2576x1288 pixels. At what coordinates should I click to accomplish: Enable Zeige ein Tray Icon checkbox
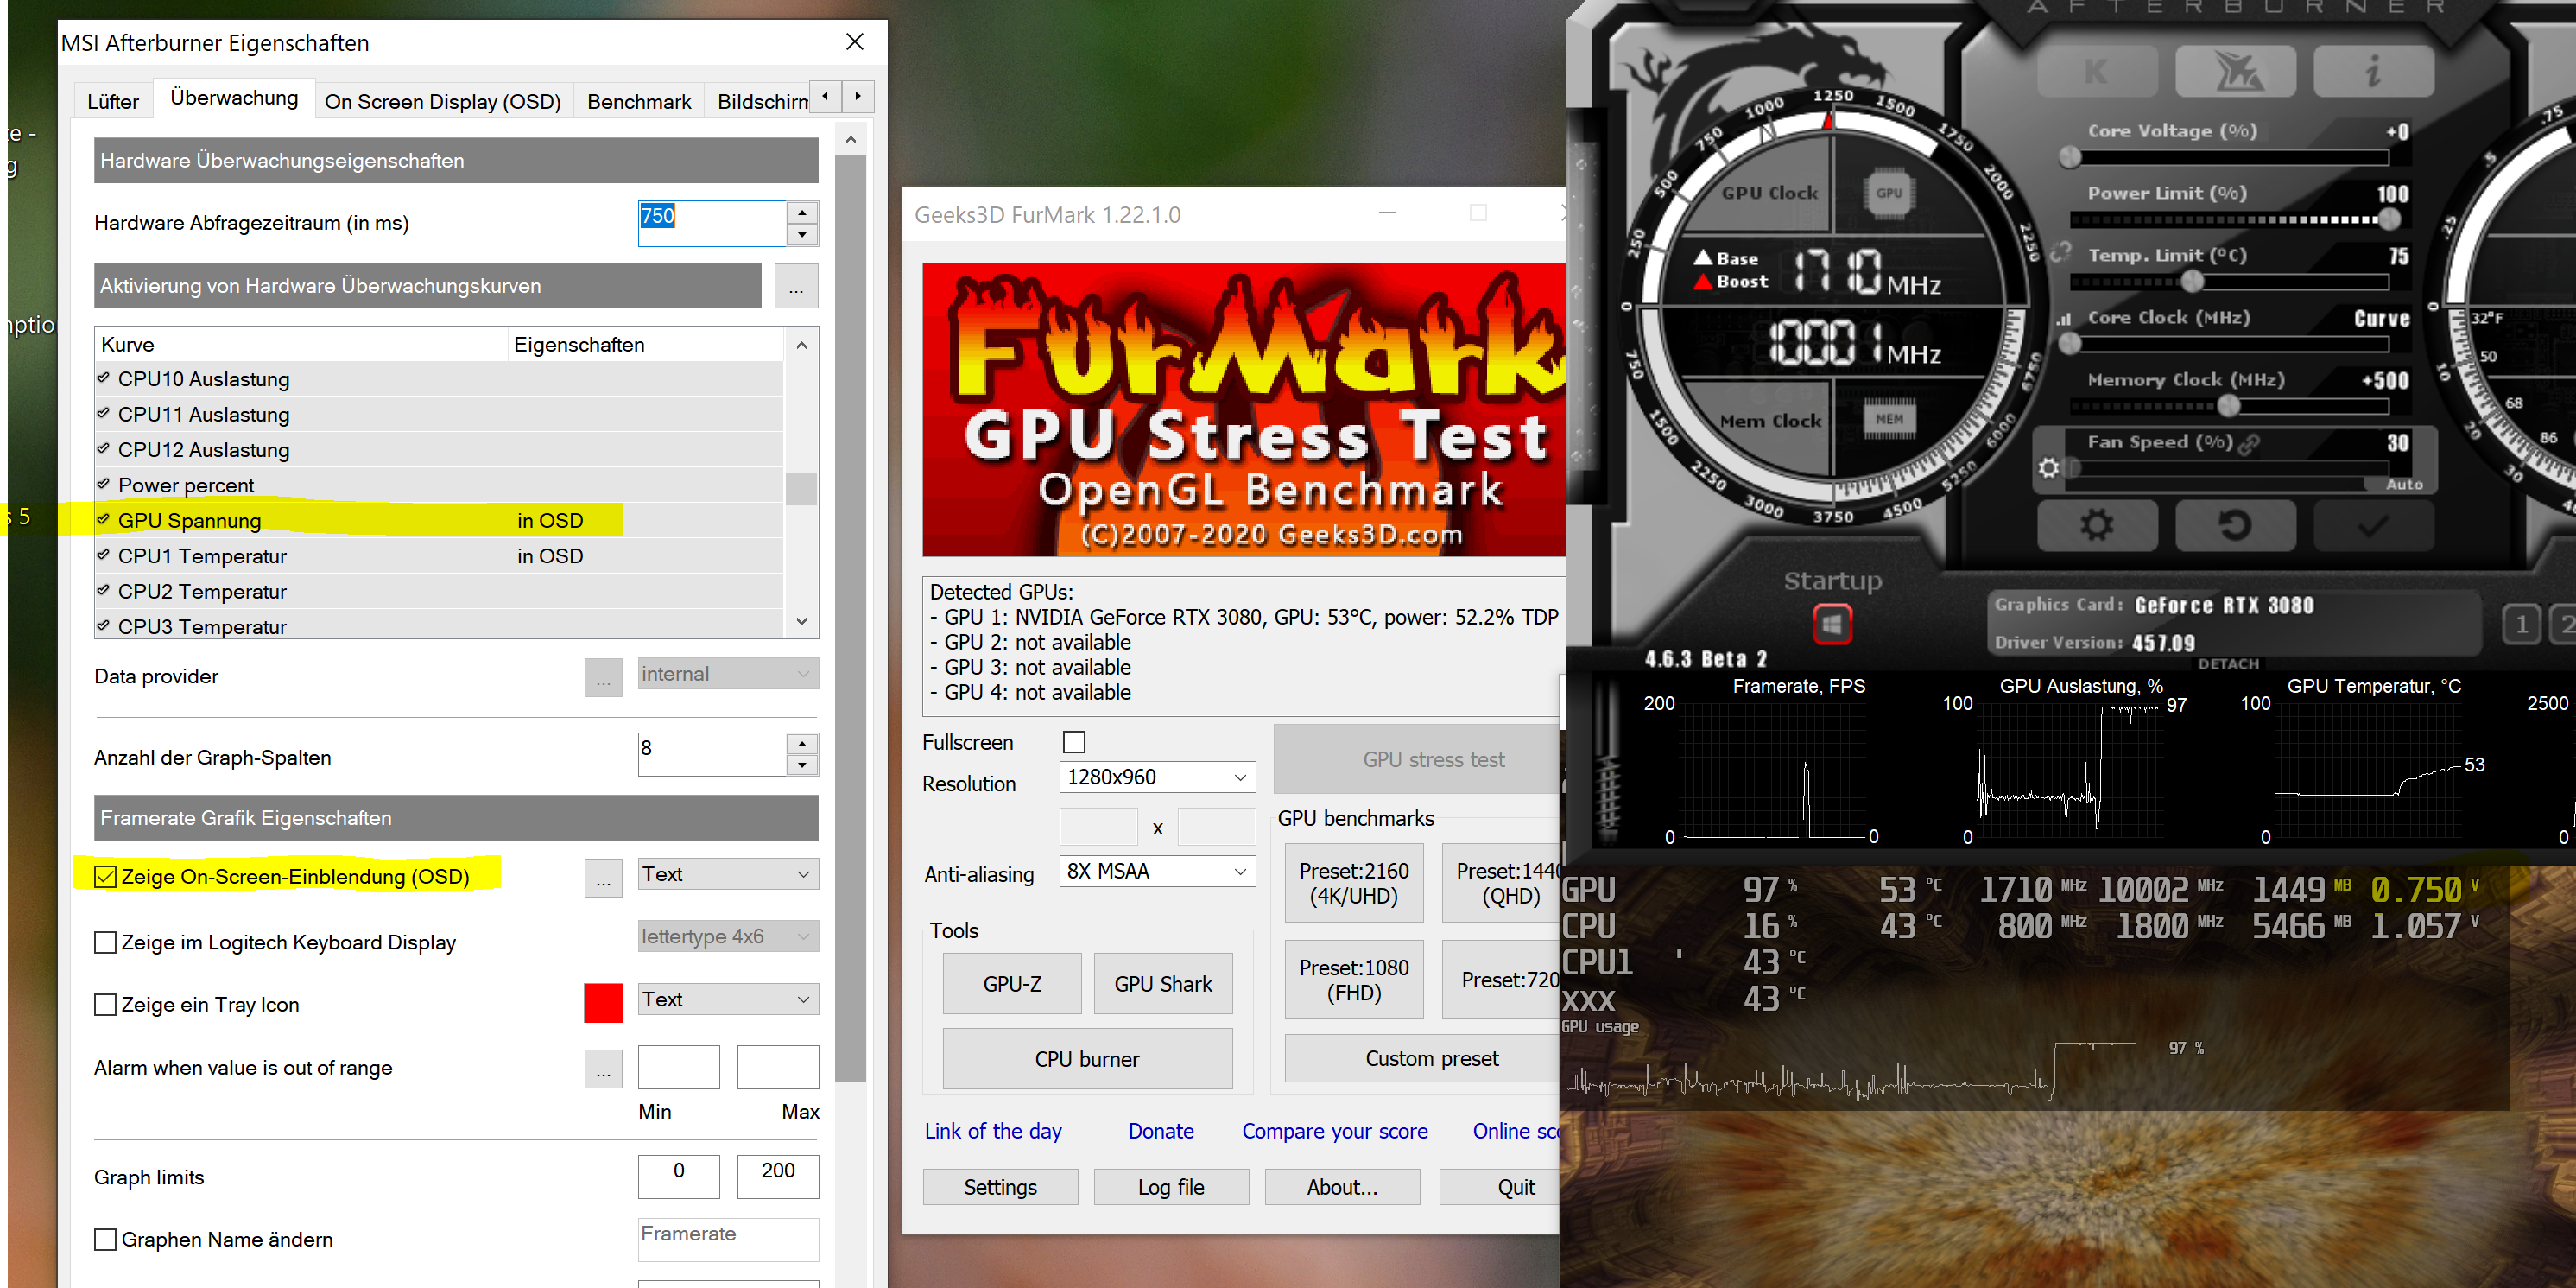point(105,1004)
